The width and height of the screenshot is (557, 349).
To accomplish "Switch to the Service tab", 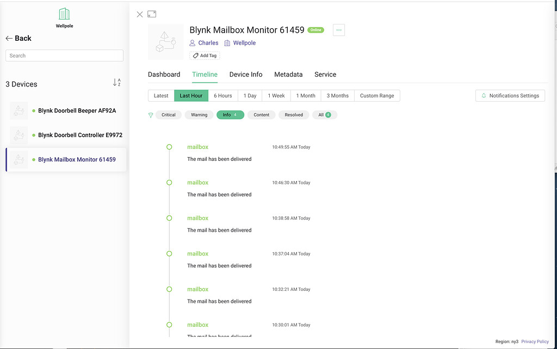I will tap(325, 74).
